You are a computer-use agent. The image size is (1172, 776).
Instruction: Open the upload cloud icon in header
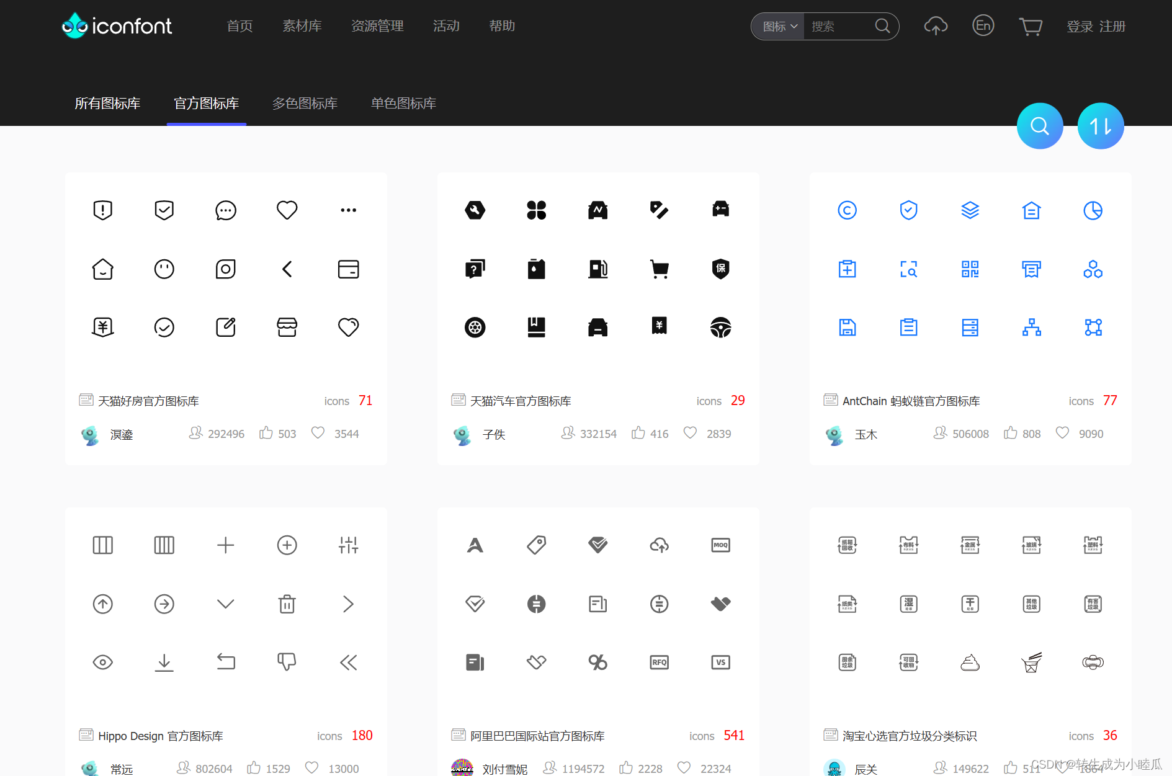(x=936, y=26)
